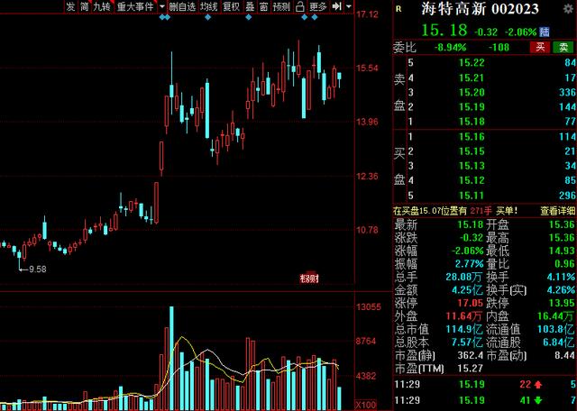Toggle the 九转 indicator

[x=102, y=6]
